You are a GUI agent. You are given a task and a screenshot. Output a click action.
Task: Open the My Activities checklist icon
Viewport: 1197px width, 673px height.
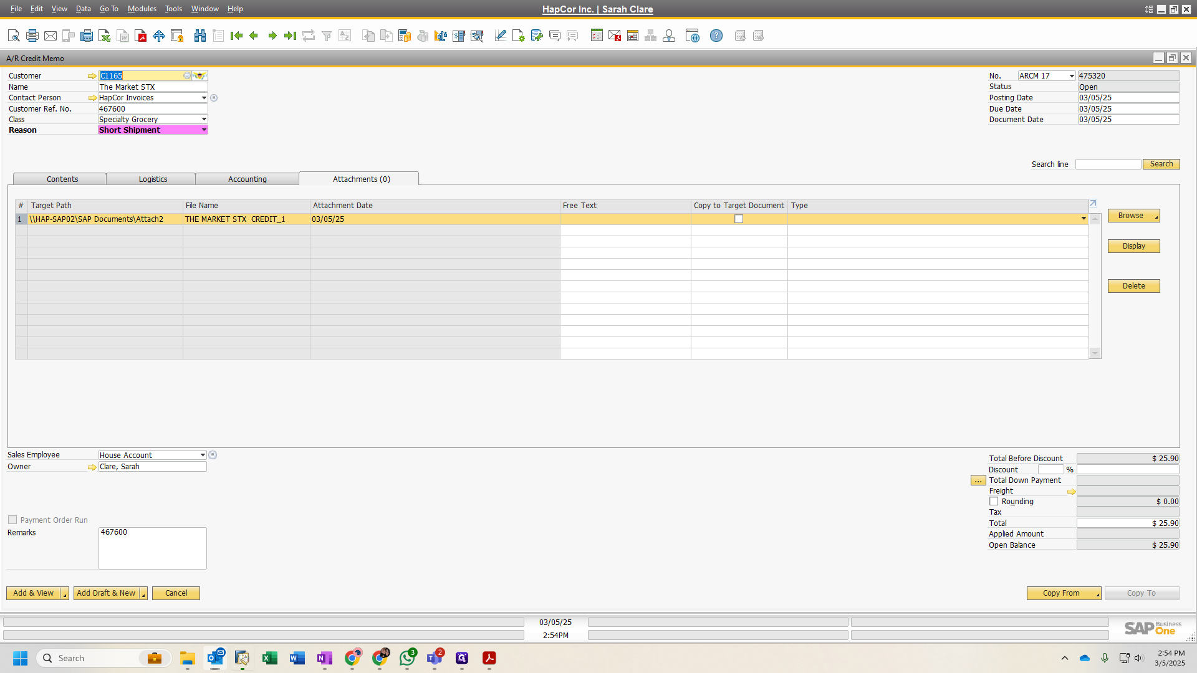click(x=597, y=36)
